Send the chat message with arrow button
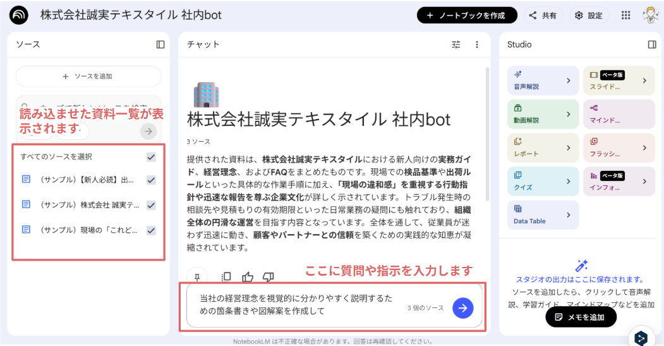 click(x=463, y=307)
